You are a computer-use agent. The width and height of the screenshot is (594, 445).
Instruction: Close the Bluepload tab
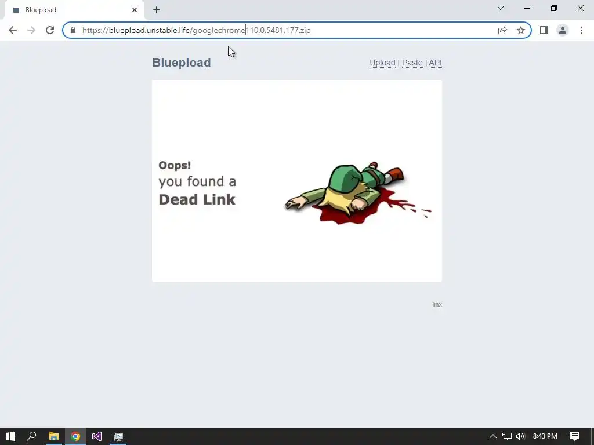135,10
